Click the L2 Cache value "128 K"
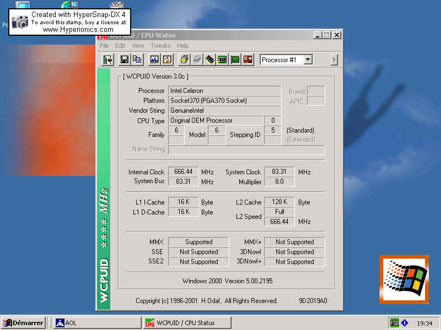The height and width of the screenshot is (330, 441). (x=279, y=202)
